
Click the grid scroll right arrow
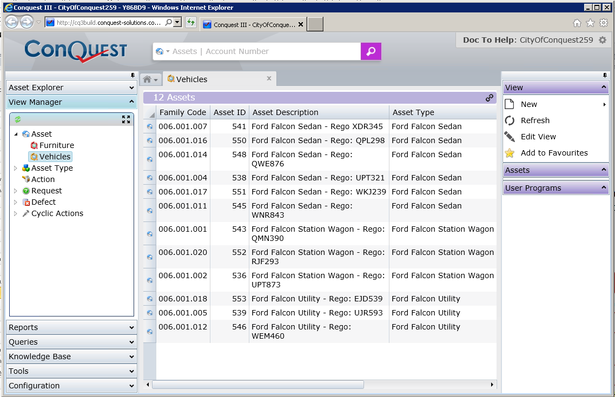click(x=492, y=385)
